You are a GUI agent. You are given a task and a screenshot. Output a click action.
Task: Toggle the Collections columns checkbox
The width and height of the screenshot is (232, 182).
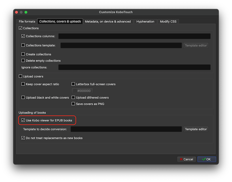pyautogui.click(x=23, y=36)
